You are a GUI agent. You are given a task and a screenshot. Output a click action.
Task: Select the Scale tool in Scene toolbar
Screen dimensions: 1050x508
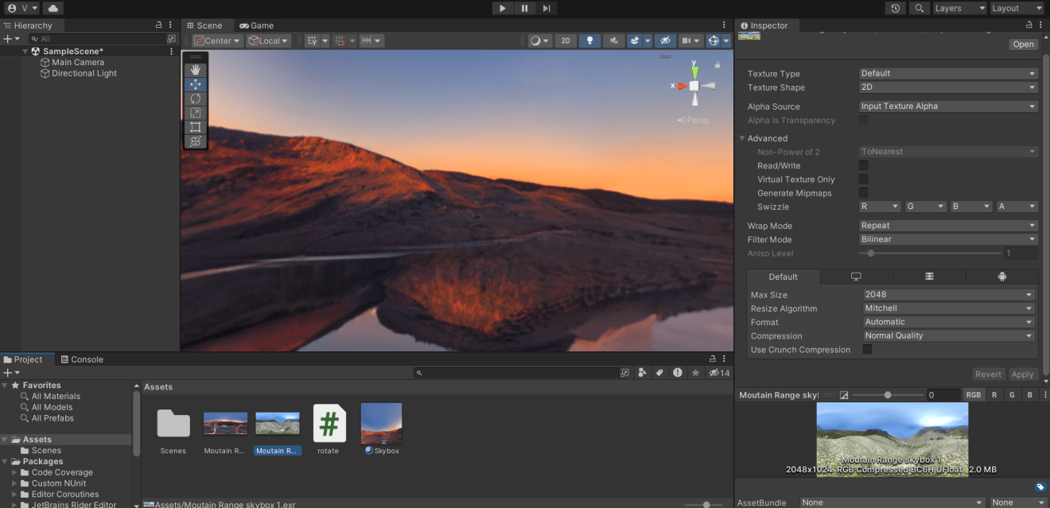pos(196,113)
